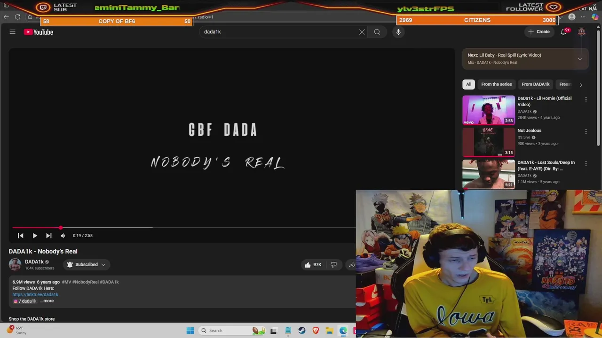This screenshot has width=602, height=338.
Task: Open the Create menu
Action: tap(539, 32)
